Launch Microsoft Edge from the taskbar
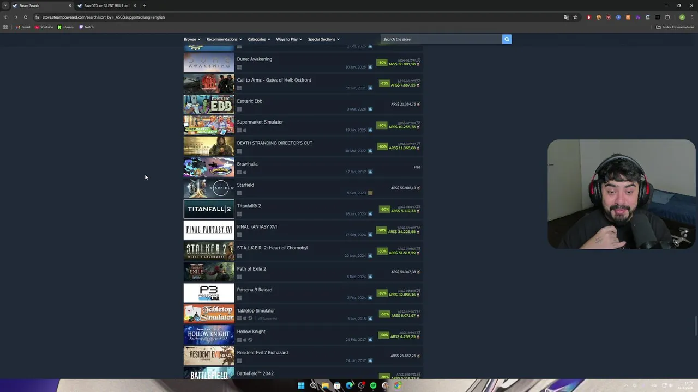The image size is (698, 392). tap(349, 385)
